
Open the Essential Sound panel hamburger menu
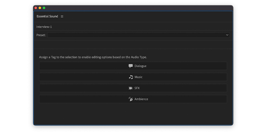62,16
